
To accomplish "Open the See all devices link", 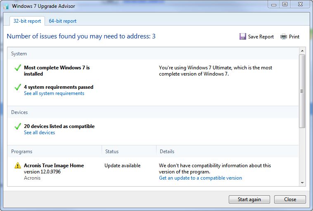I will coord(39,133).
